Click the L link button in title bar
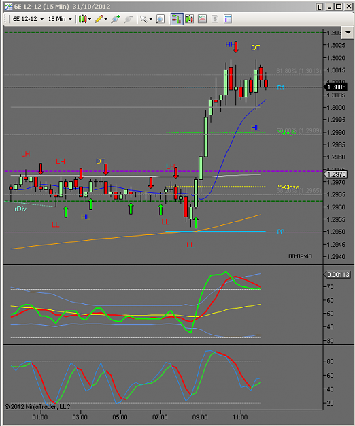 tap(320, 7)
